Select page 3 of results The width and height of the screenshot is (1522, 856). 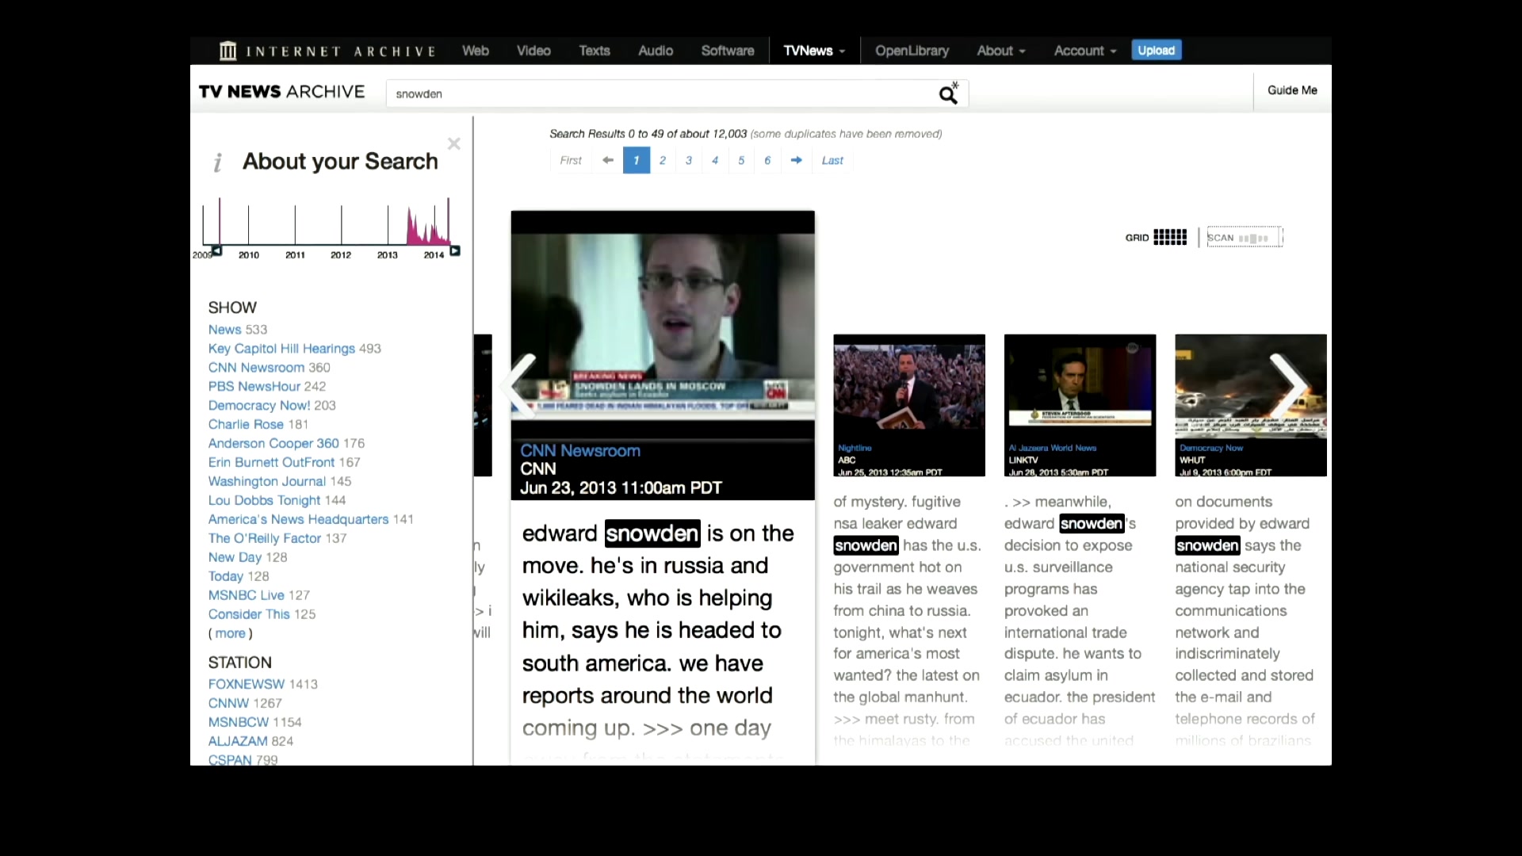(x=689, y=160)
